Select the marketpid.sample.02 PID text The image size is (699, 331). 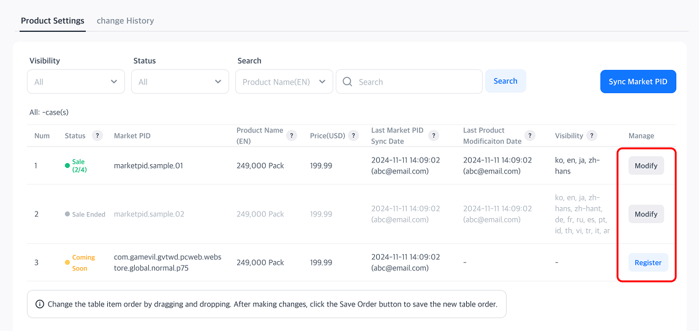tap(148, 214)
